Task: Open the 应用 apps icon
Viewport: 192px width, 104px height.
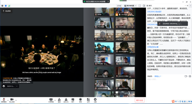Action: 88,100
